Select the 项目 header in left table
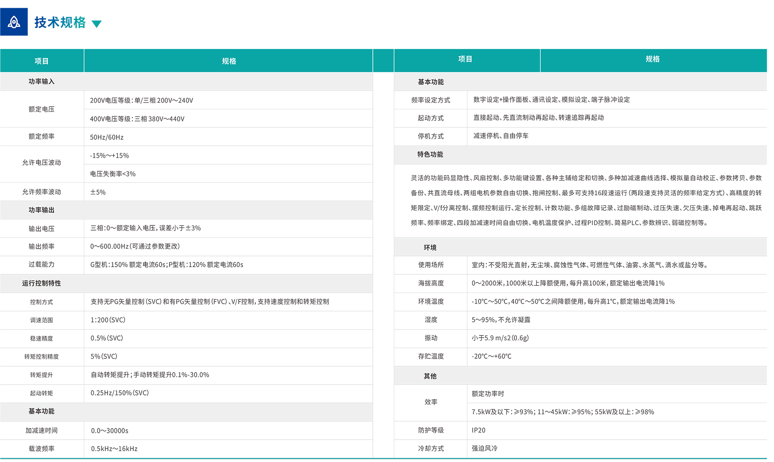Screen dimensions: 774x462 [x=42, y=61]
